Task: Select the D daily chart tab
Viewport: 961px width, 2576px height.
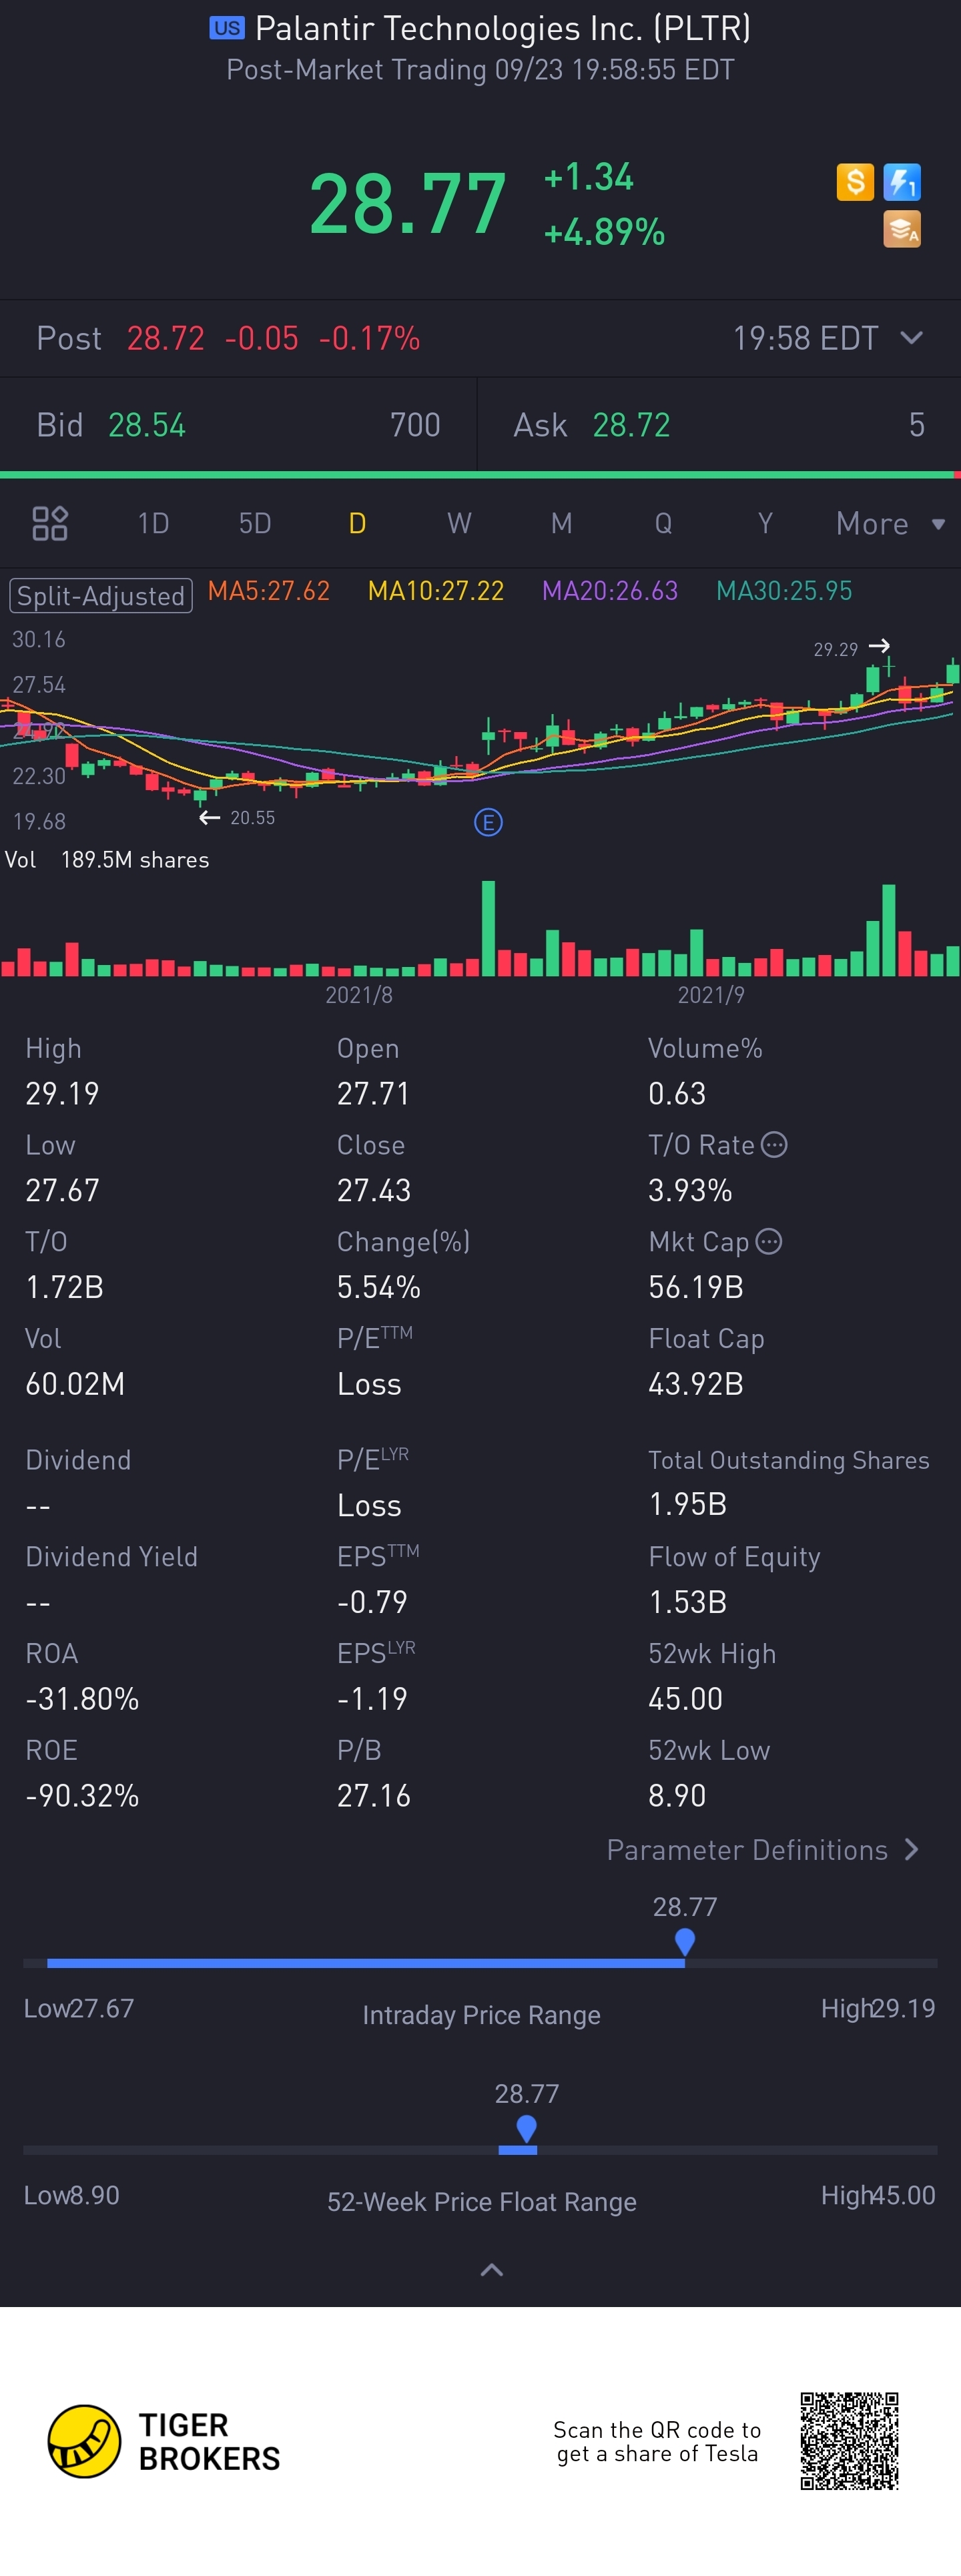Action: (357, 523)
